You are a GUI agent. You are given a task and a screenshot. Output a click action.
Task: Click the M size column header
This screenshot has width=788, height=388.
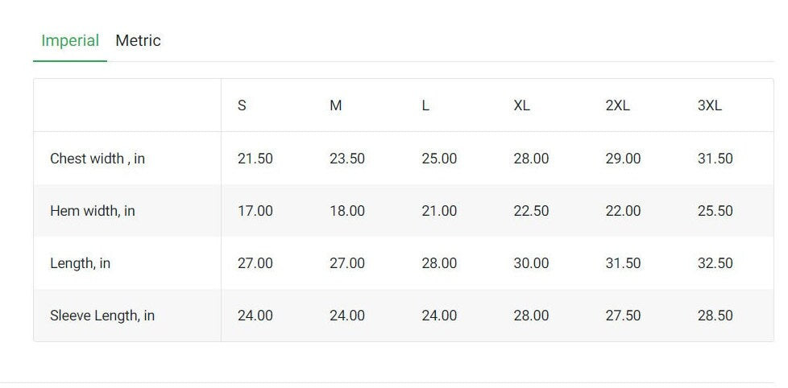click(336, 105)
